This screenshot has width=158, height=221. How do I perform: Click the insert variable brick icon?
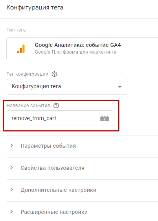[x=105, y=119]
